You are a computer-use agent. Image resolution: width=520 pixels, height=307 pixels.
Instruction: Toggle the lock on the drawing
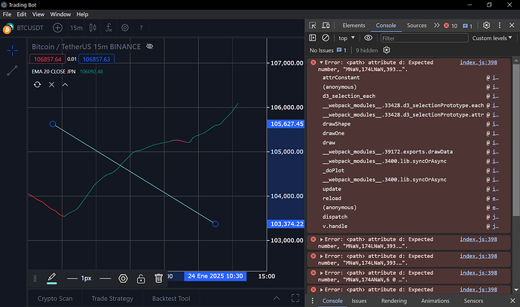[x=141, y=278]
